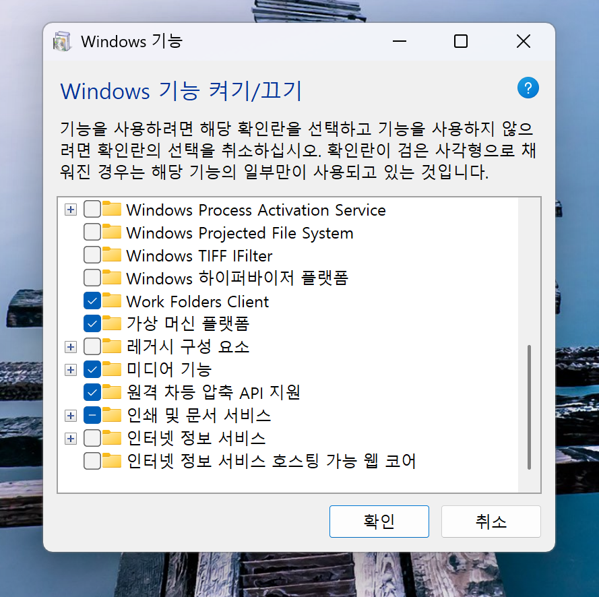The height and width of the screenshot is (597, 599).
Task: Expand the 레거시 구성 요소 tree node
Action: point(71,347)
